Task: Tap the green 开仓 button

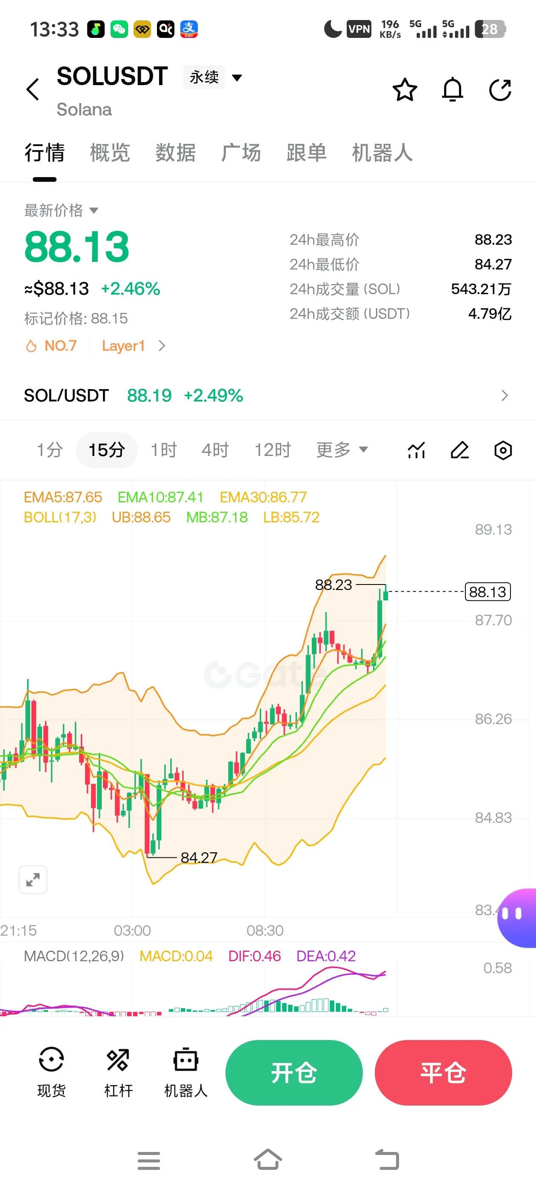Action: coord(294,1073)
